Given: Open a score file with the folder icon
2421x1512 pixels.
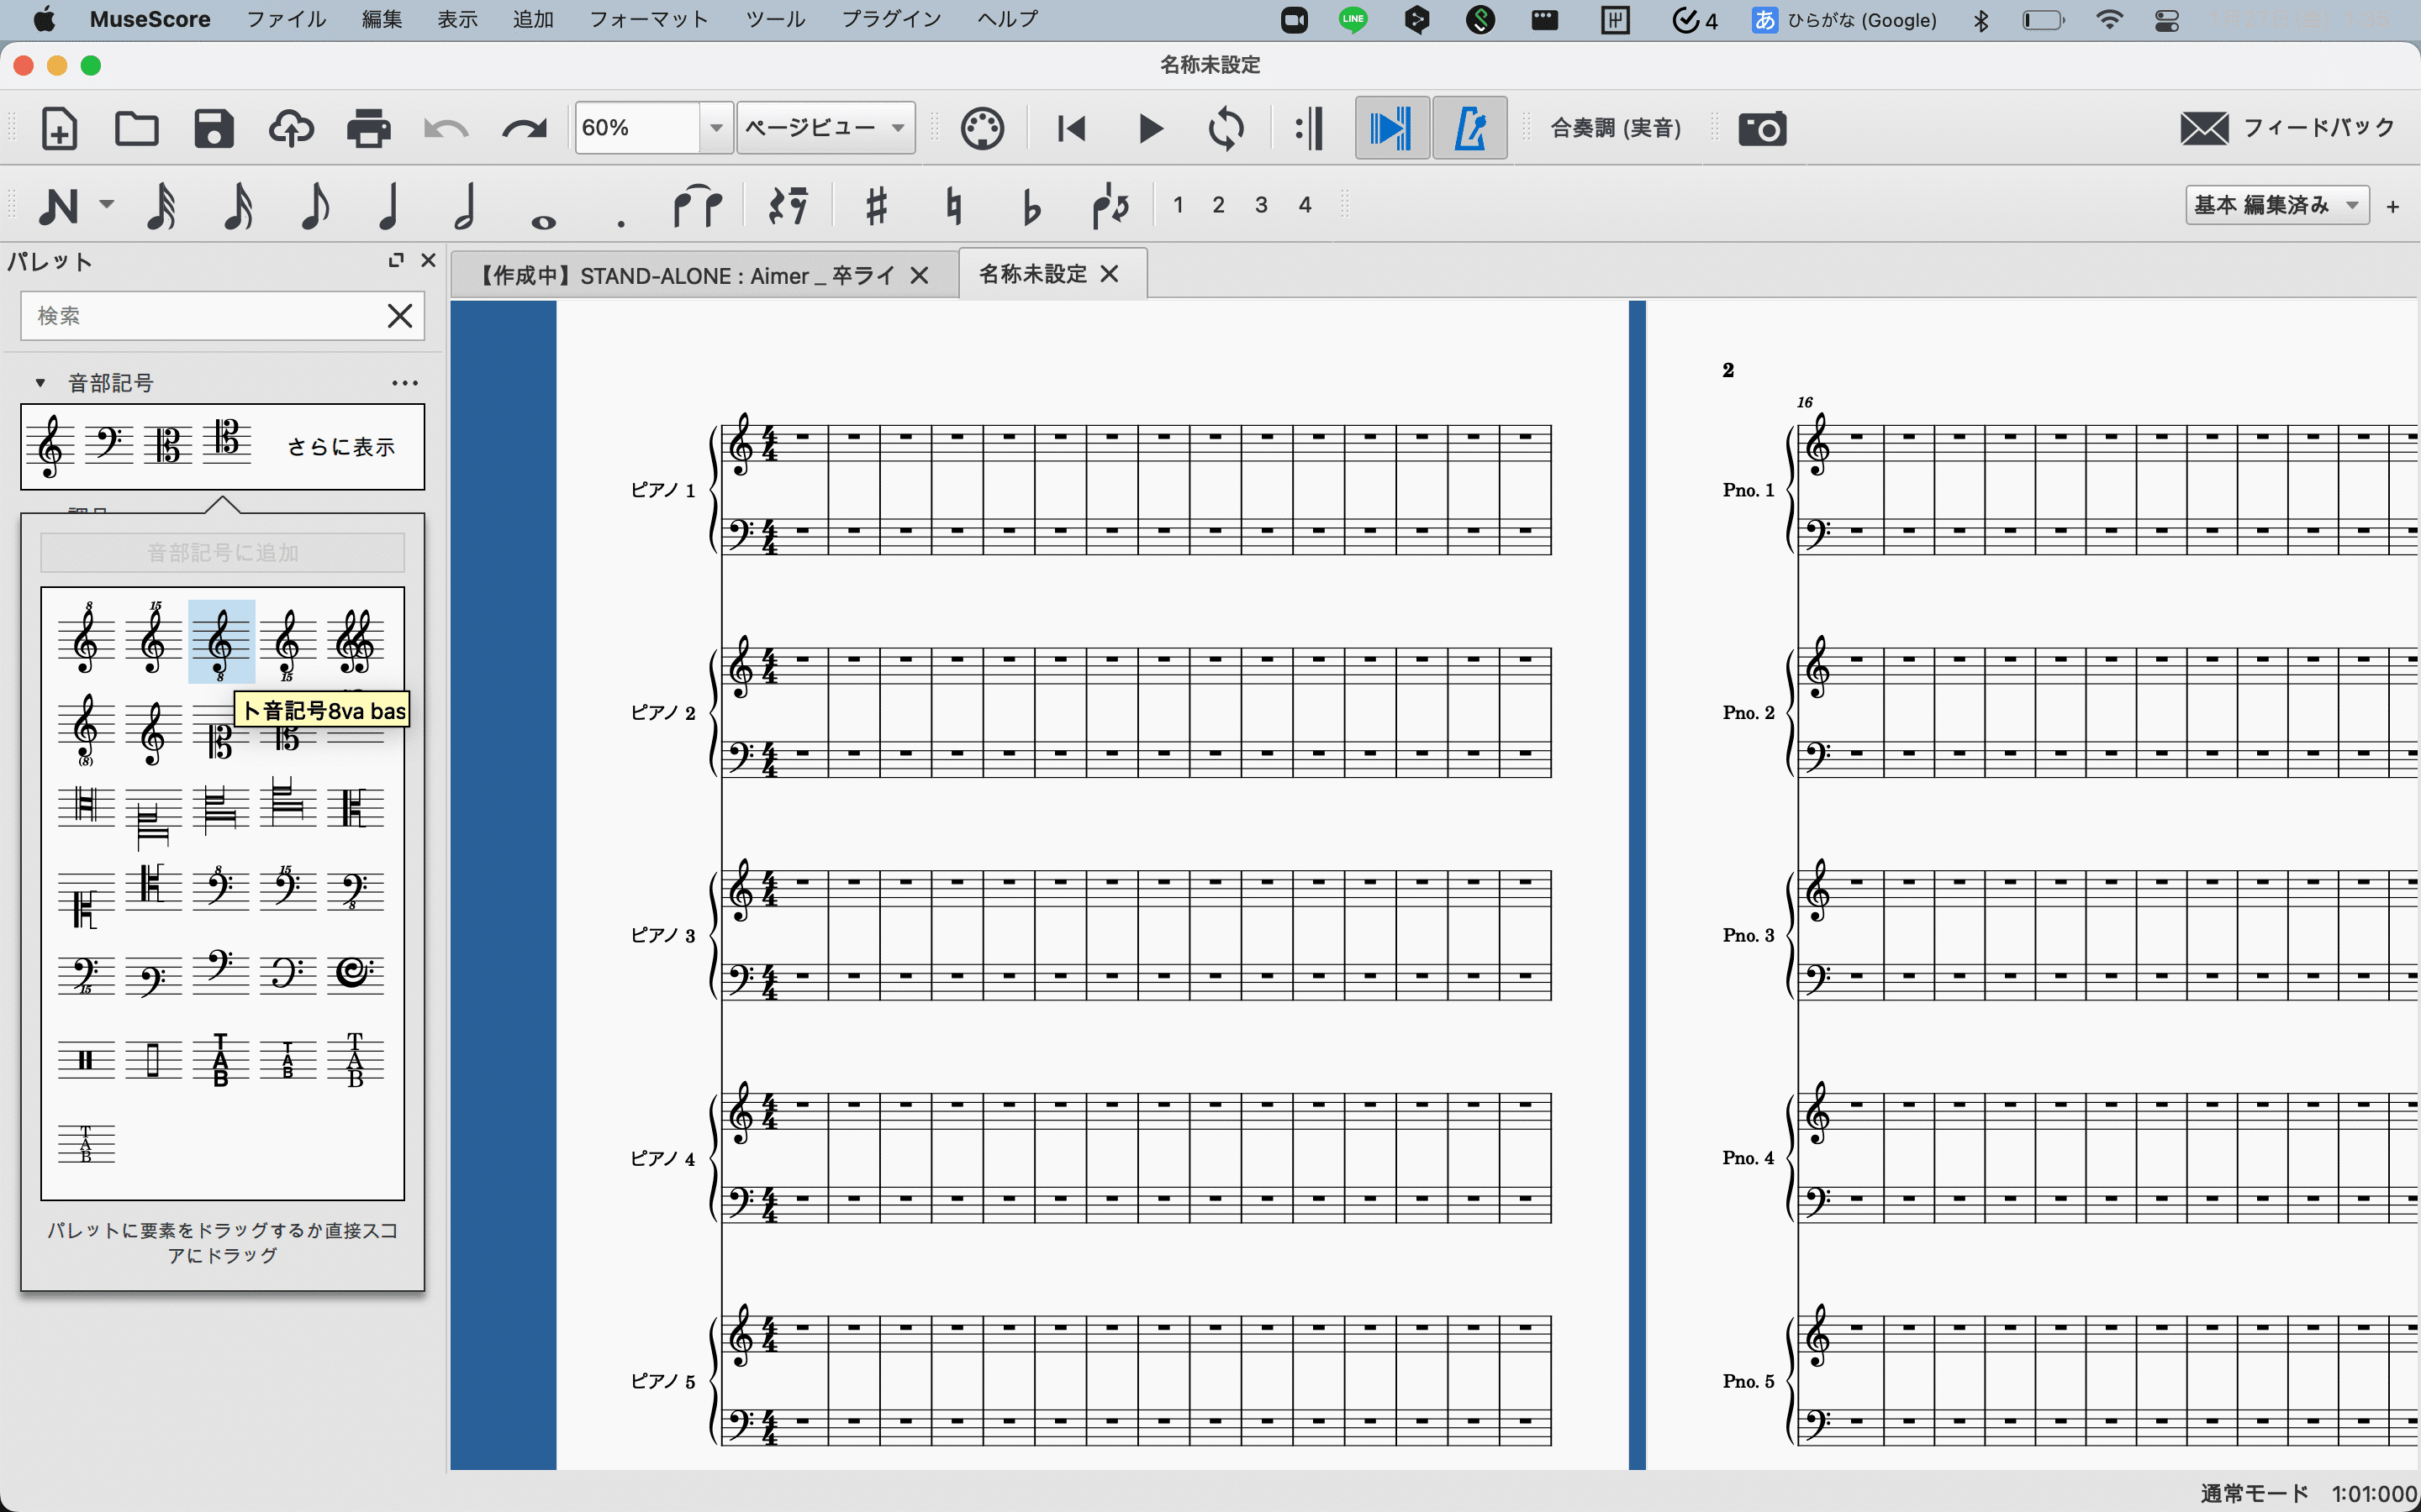Looking at the screenshot, I should click(136, 129).
